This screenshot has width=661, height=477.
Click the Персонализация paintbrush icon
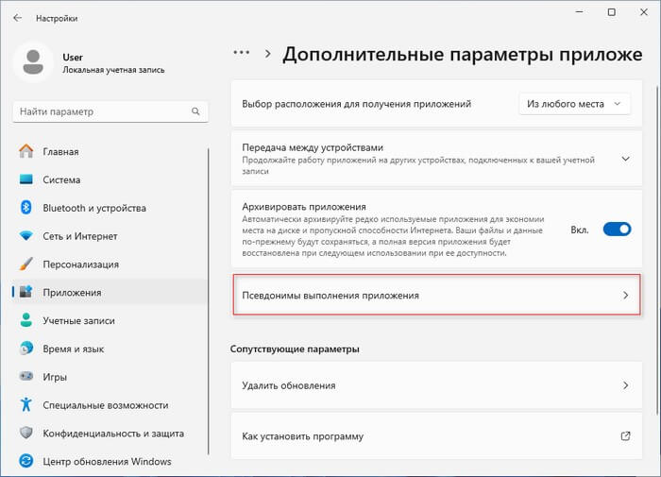(x=25, y=264)
